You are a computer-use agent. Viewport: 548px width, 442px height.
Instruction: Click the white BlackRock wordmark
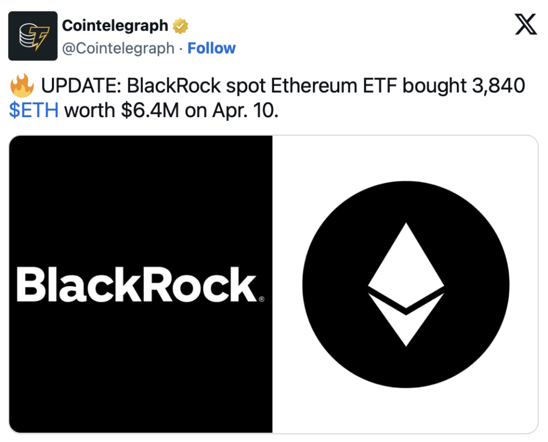[136, 285]
